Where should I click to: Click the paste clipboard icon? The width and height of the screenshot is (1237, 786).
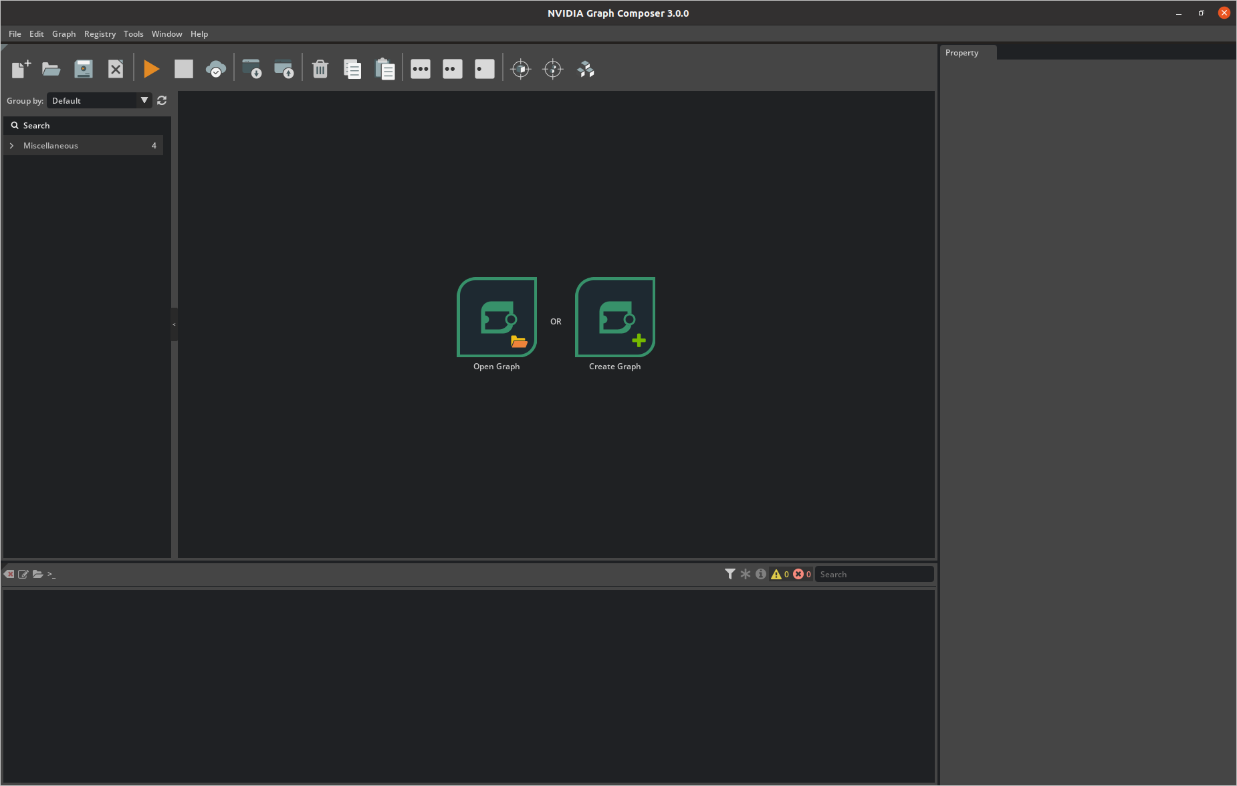click(384, 69)
